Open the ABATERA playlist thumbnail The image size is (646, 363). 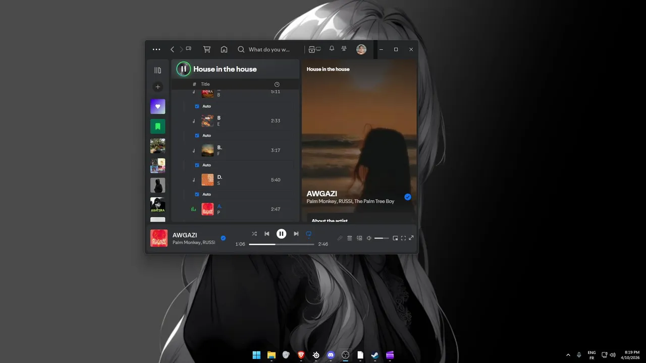pyautogui.click(x=157, y=205)
